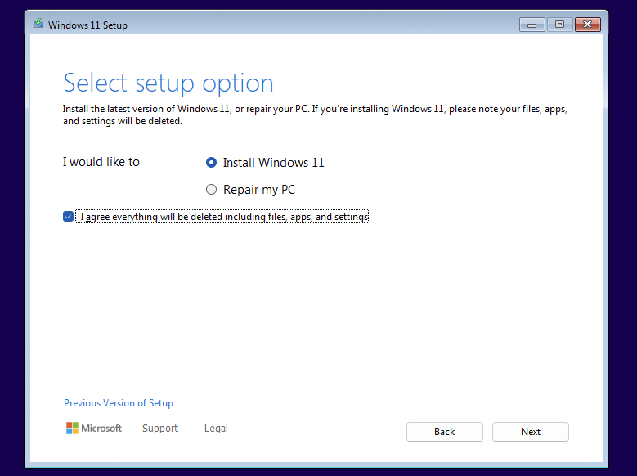
Task: Click the Select setup option heading
Action: 168,83
